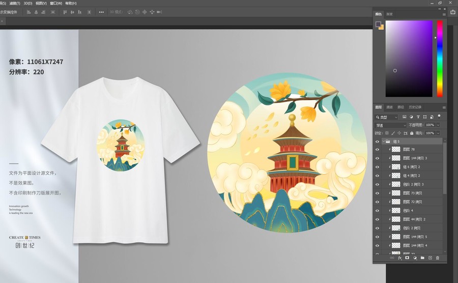458x283 pixels.
Task: Click lock image pixels brush icon
Action: coord(393,133)
